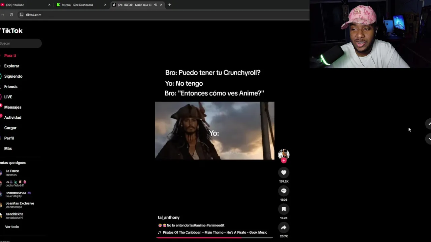Like the video with the heart icon
Image resolution: width=431 pixels, height=242 pixels.
coord(284,172)
